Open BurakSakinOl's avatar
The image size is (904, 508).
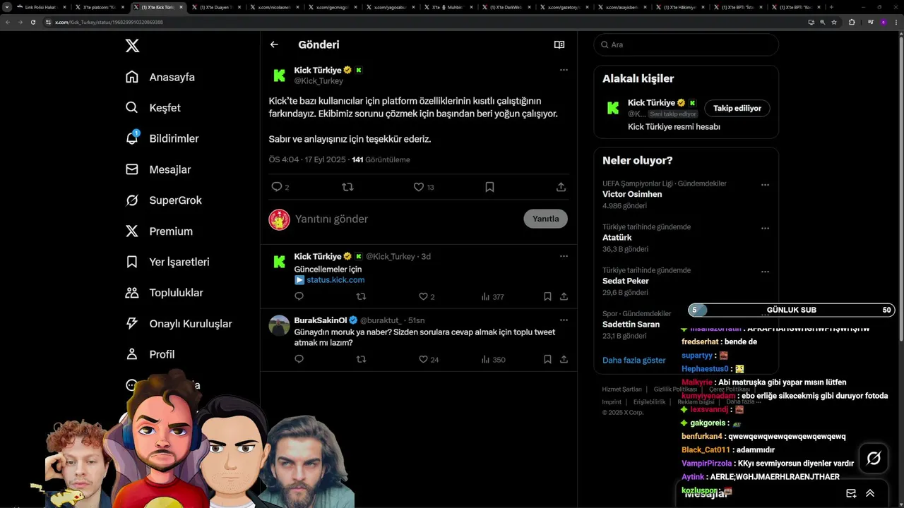[280, 325]
